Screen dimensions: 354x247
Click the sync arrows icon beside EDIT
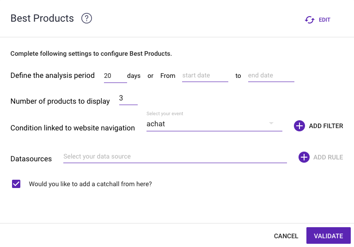310,20
